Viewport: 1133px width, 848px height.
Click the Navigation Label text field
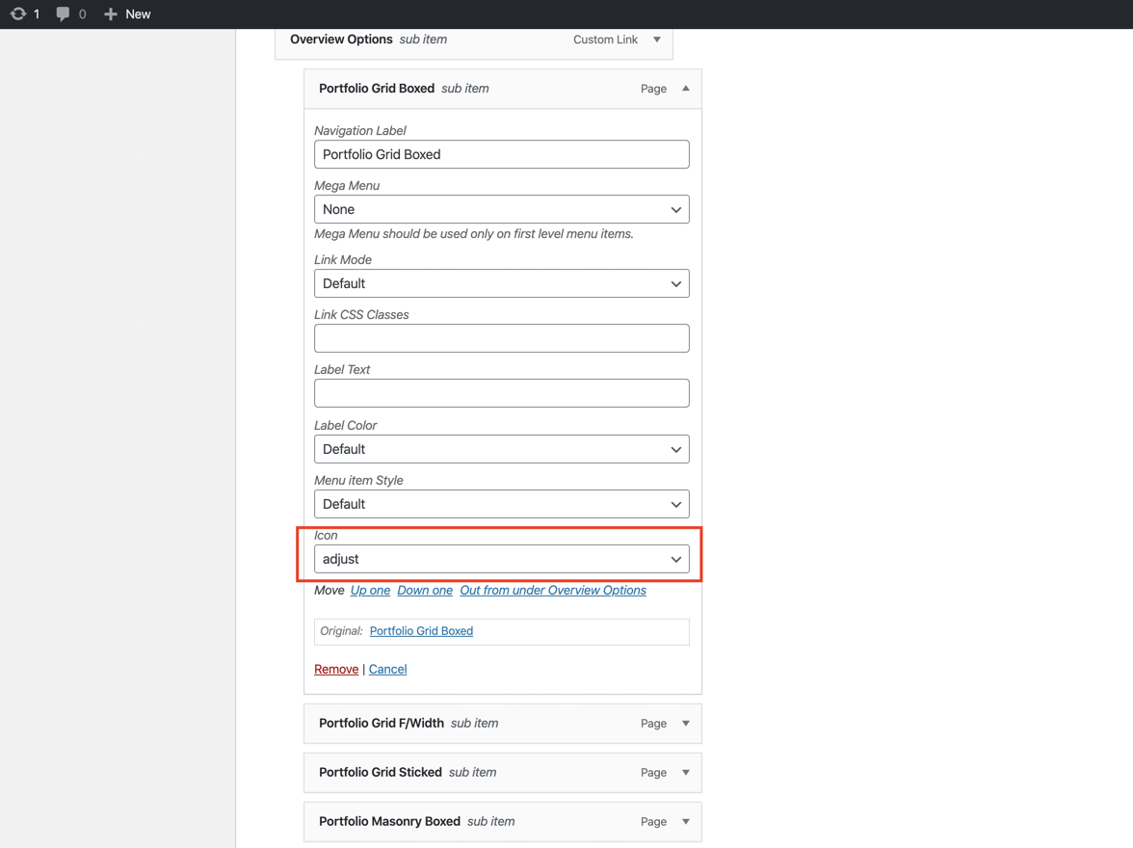(x=501, y=154)
